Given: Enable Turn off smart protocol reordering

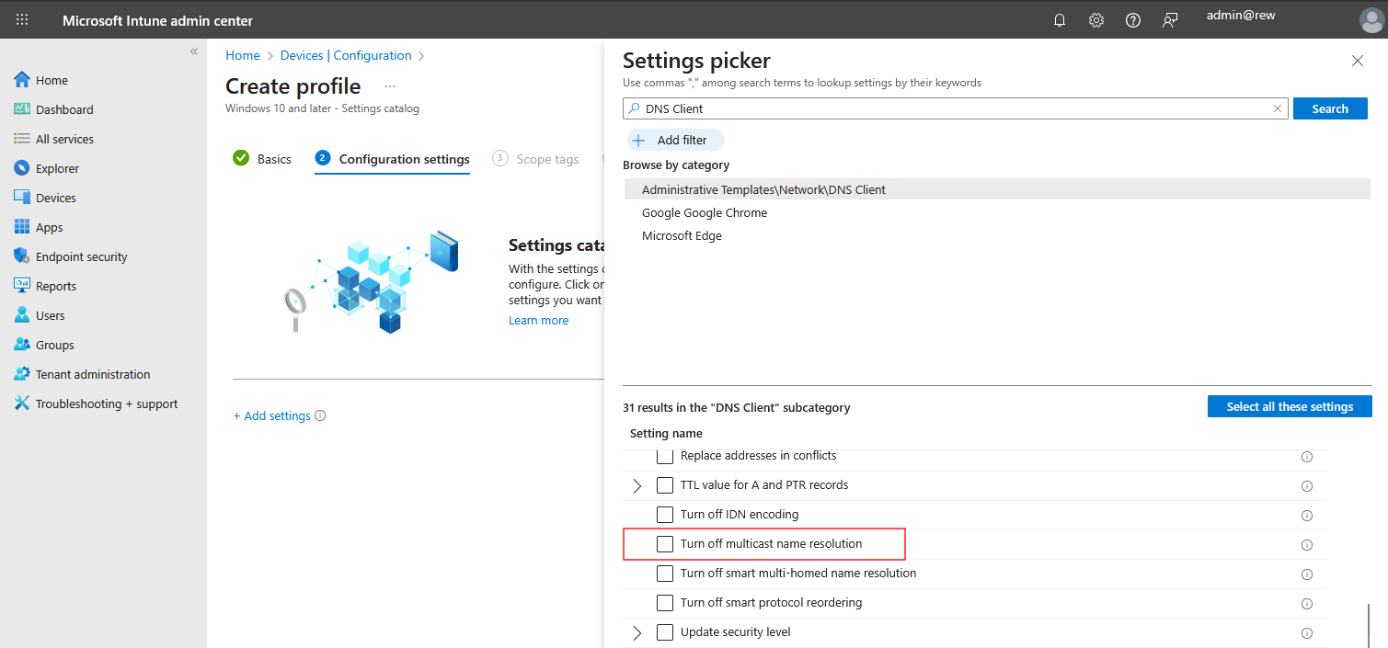Looking at the screenshot, I should click(x=665, y=603).
